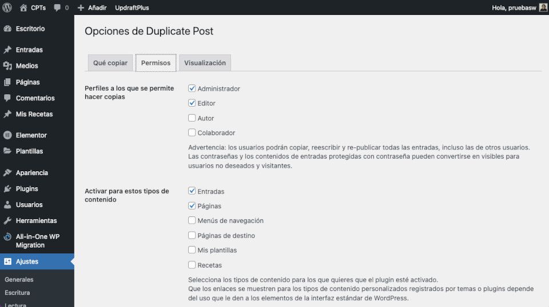The width and height of the screenshot is (549, 307).
Task: Uncheck the Páginas content type checkbox
Action: pyautogui.click(x=192, y=206)
